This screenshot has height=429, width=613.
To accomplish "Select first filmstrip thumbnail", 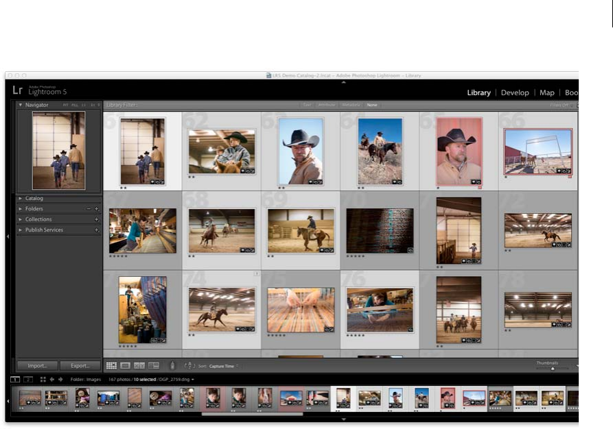I will point(30,398).
